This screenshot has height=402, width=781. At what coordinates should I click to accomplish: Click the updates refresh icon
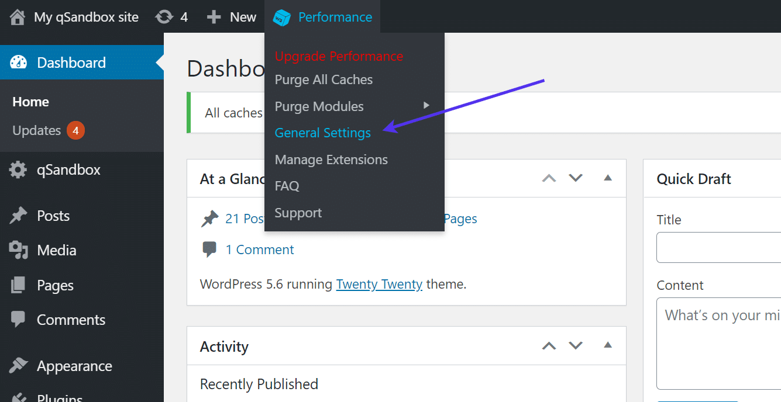(164, 18)
